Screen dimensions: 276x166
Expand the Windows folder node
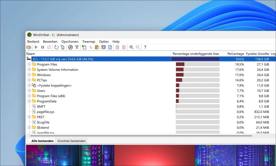click(29, 75)
